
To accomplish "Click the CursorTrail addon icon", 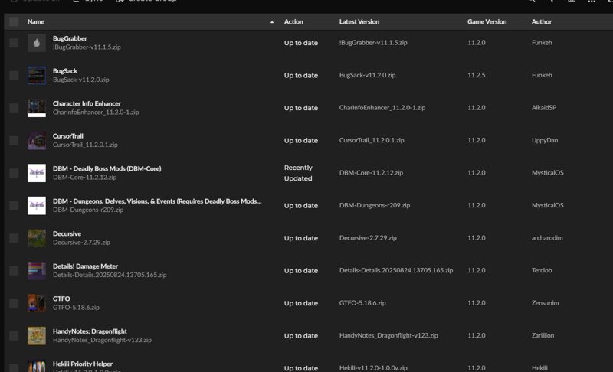I will pyautogui.click(x=36, y=140).
